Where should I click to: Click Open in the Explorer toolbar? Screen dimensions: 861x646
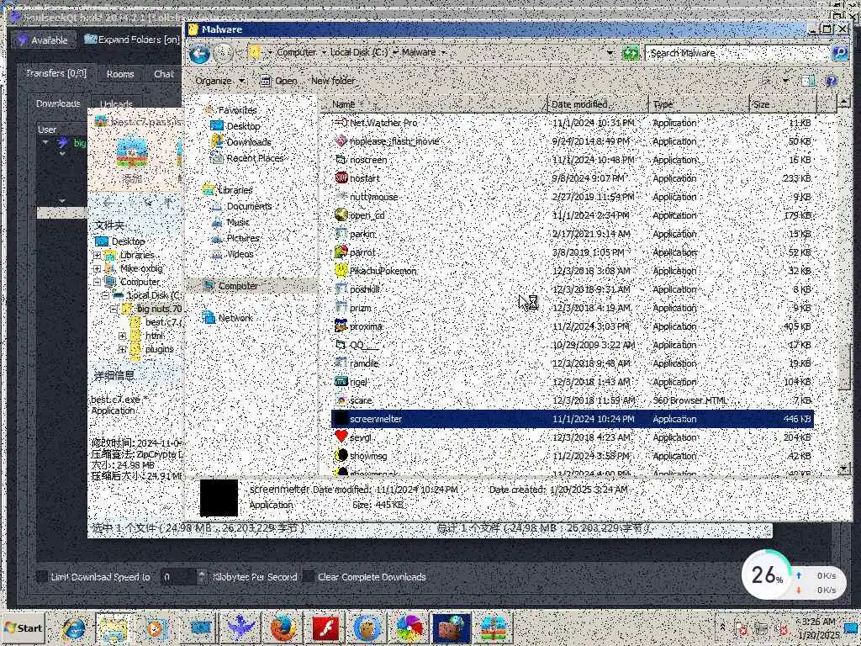pyautogui.click(x=279, y=81)
